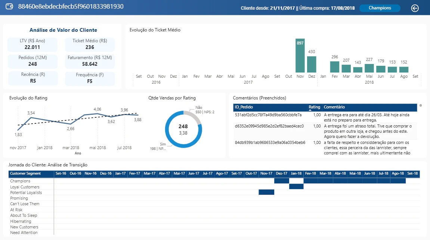
Task: Click the wallet icon beside customer ID
Action: coord(9,6)
